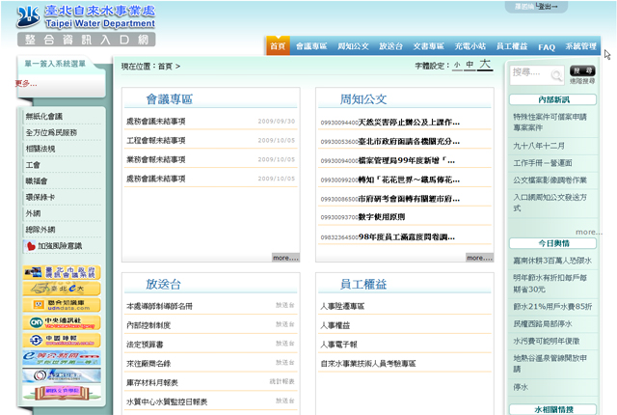This screenshot has width=617, height=415.
Task: Open 處務會議未結事項 dated 2009/10/05
Action: point(156,179)
